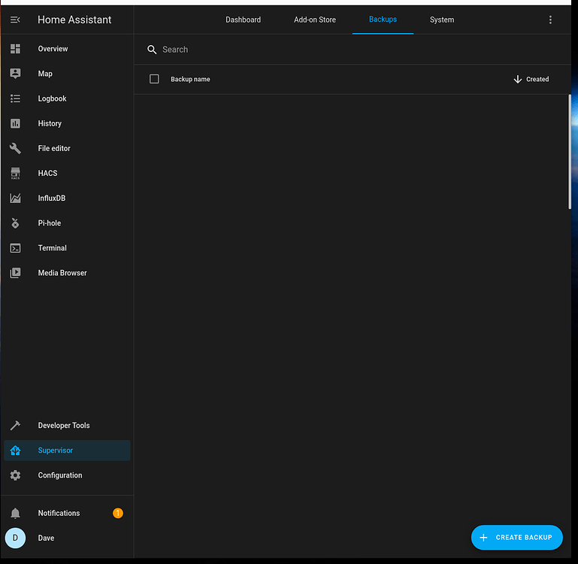Open Pi-hole in the sidebar

pos(67,223)
